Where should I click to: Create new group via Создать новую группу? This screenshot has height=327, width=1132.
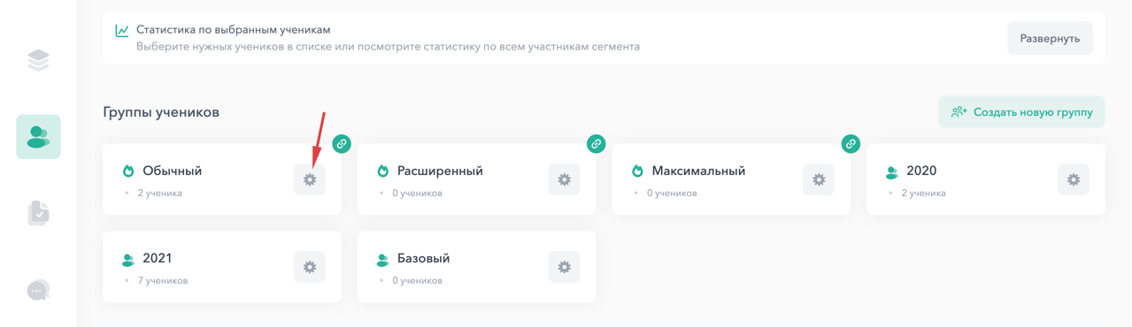[1022, 112]
